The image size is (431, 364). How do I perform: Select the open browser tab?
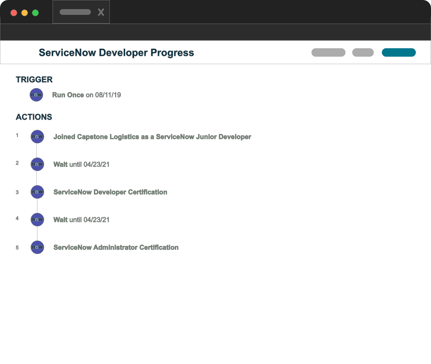click(75, 12)
